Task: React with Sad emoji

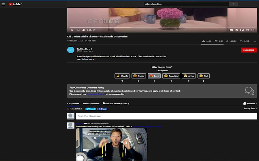Action: (x=204, y=76)
